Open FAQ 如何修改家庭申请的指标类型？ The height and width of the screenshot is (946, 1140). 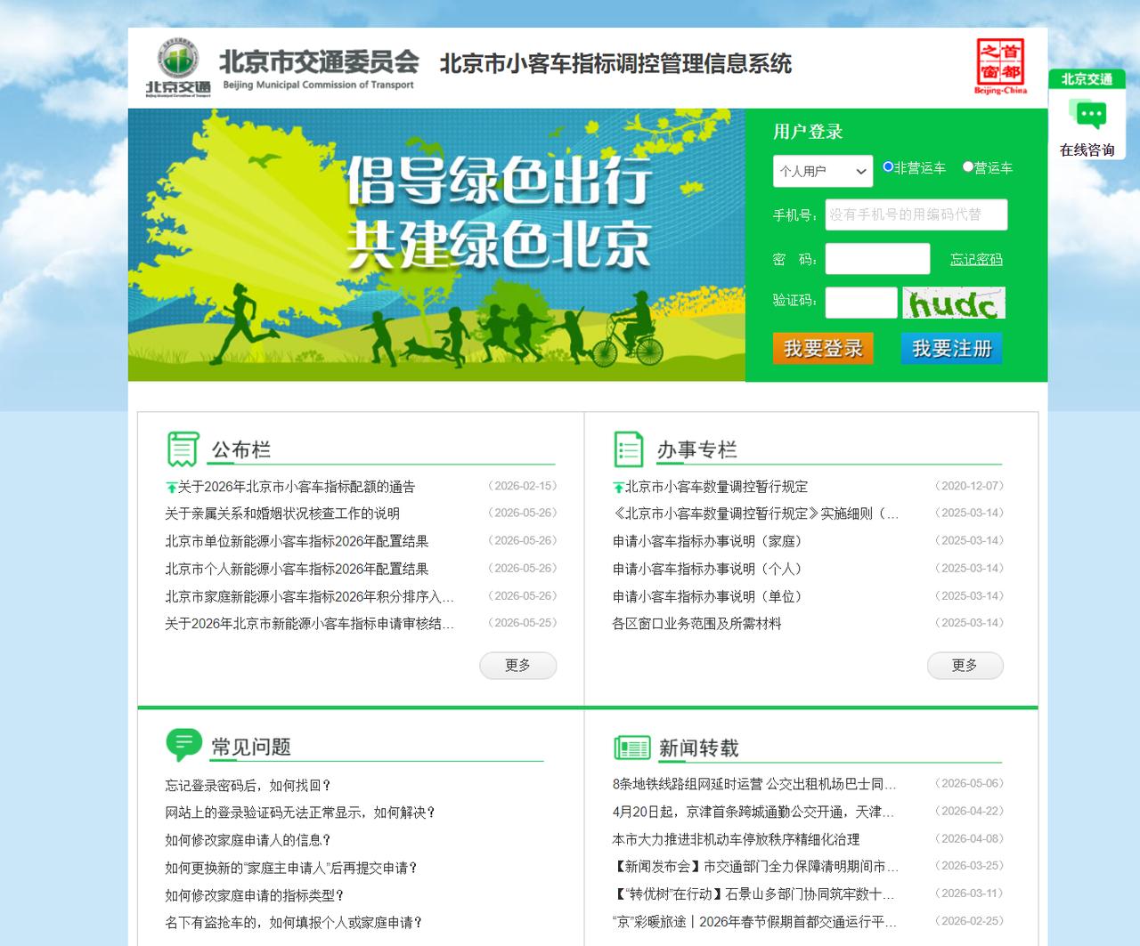pyautogui.click(x=255, y=895)
